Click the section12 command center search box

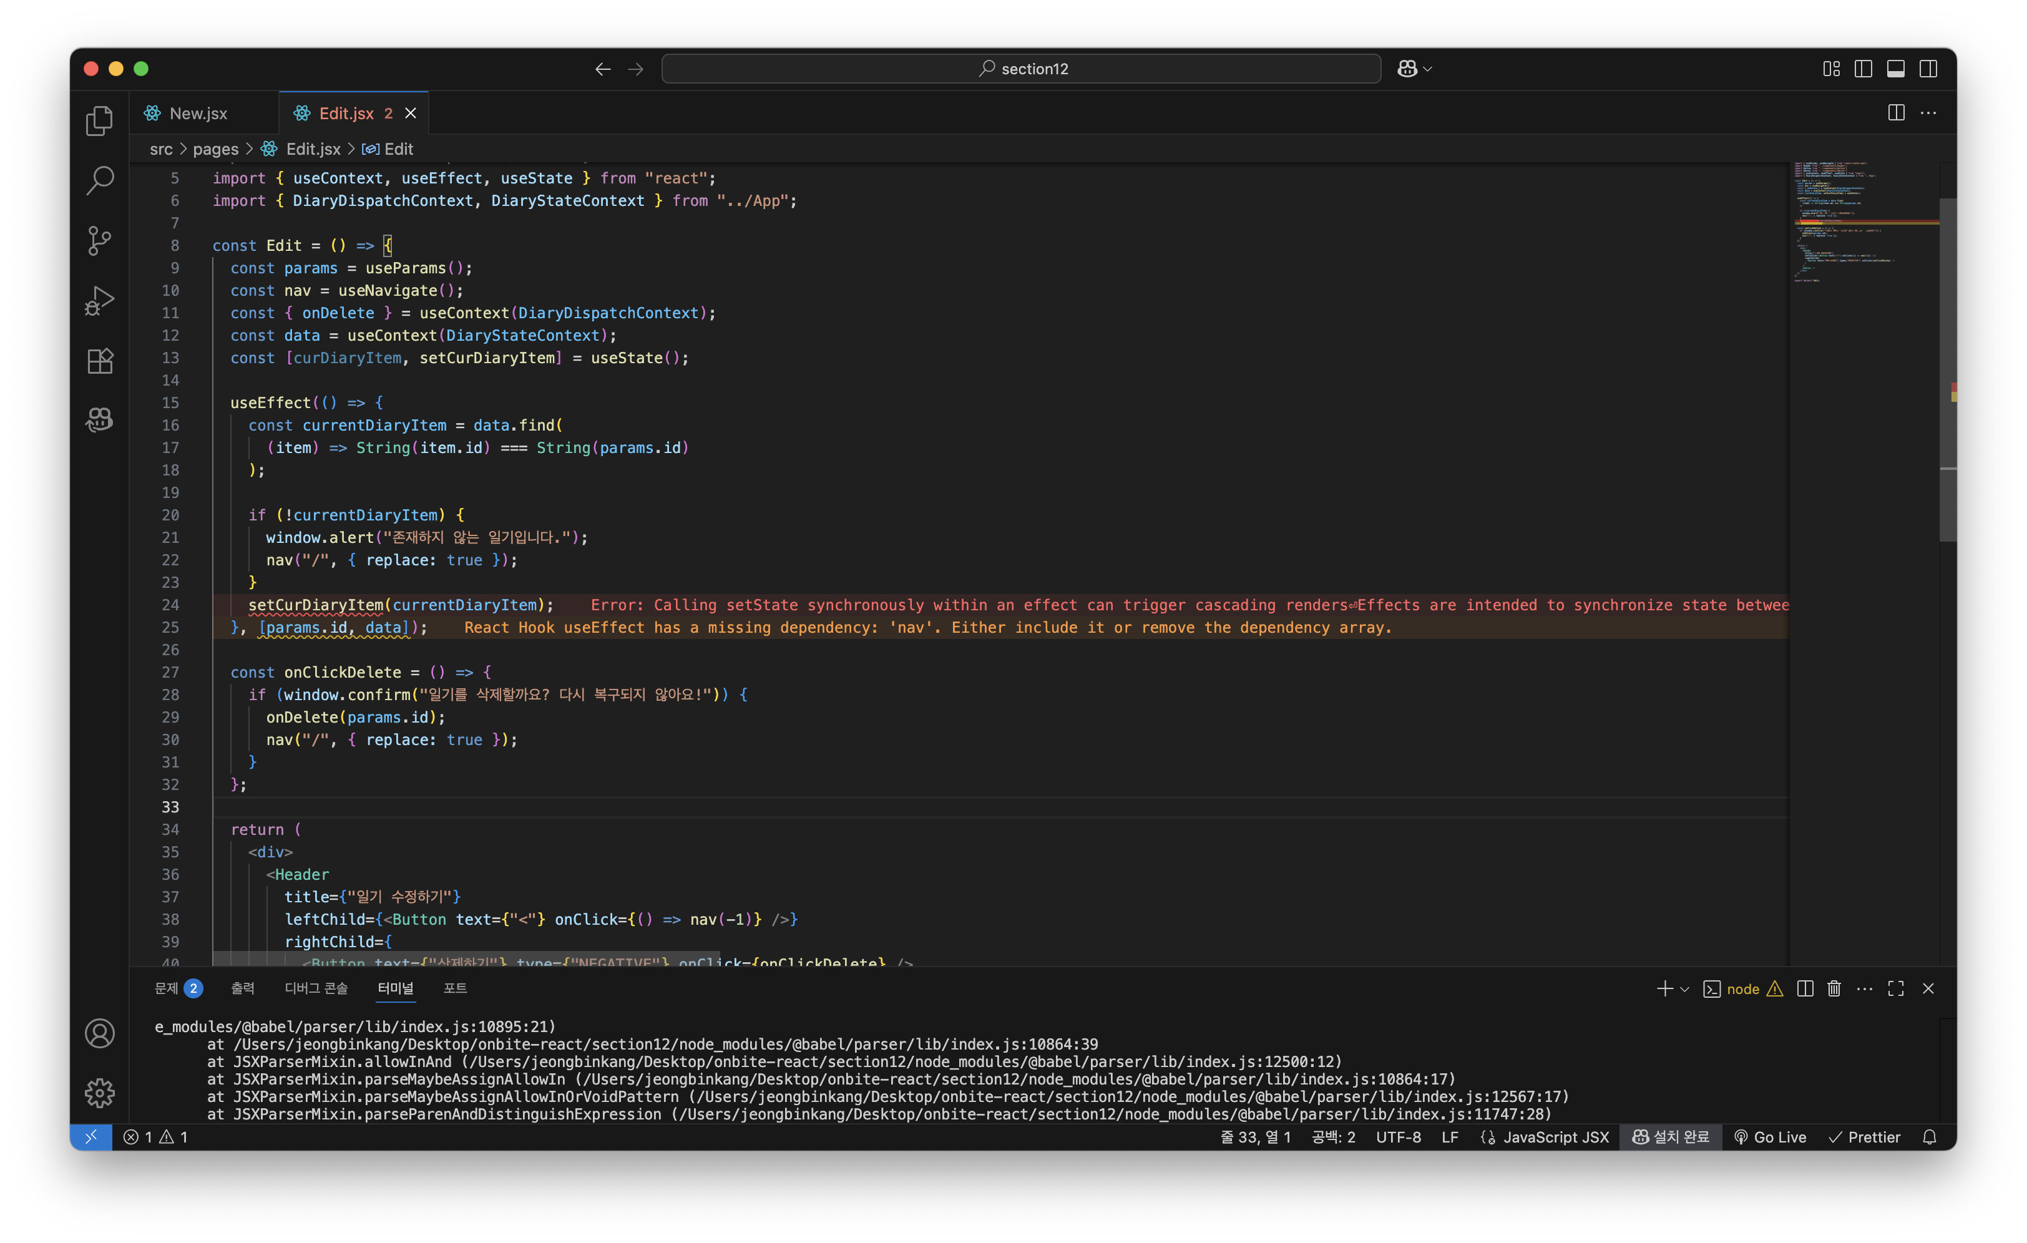tap(1021, 69)
